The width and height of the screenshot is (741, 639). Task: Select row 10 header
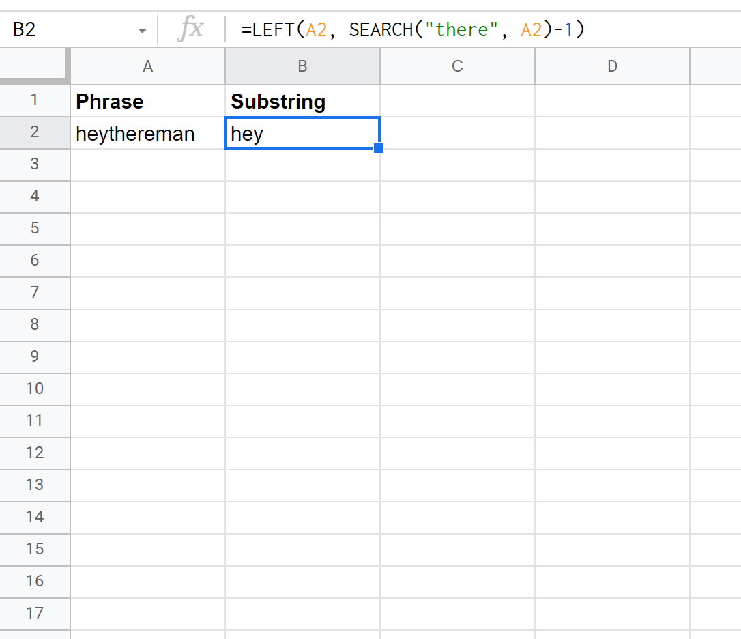coord(34,388)
